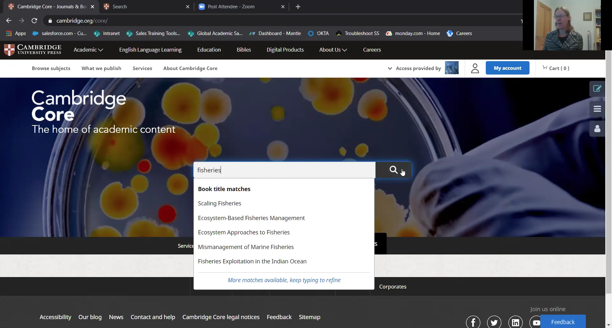Viewport: 612px width, 328px height.
Task: Open the footer Feedback text link
Action: click(x=279, y=317)
